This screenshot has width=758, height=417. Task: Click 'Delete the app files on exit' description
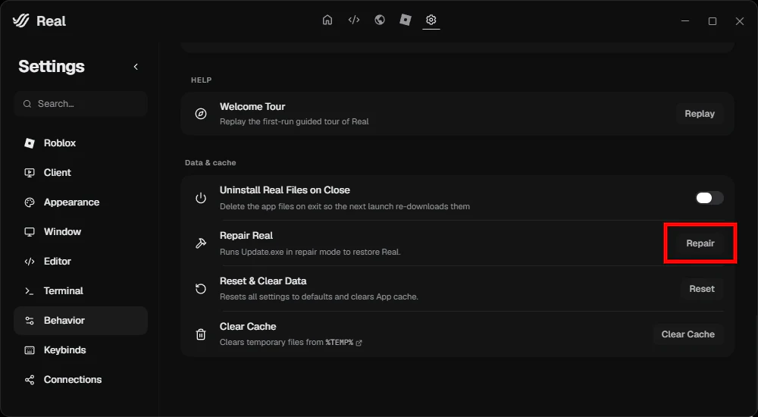coord(345,206)
